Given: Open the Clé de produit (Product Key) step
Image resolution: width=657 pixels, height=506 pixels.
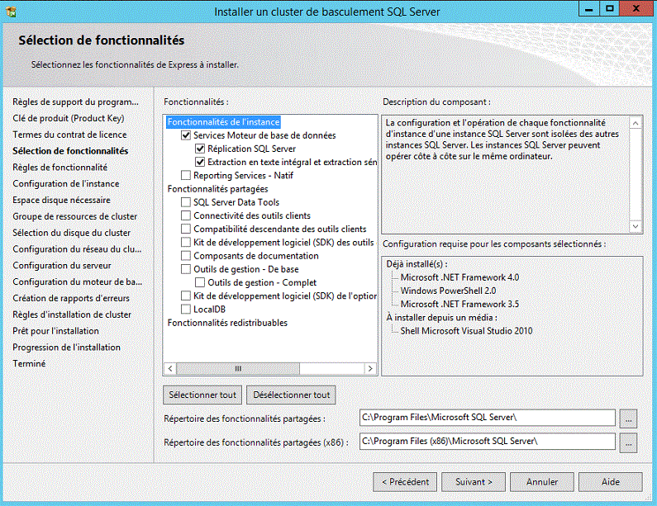Looking at the screenshot, I should (69, 118).
